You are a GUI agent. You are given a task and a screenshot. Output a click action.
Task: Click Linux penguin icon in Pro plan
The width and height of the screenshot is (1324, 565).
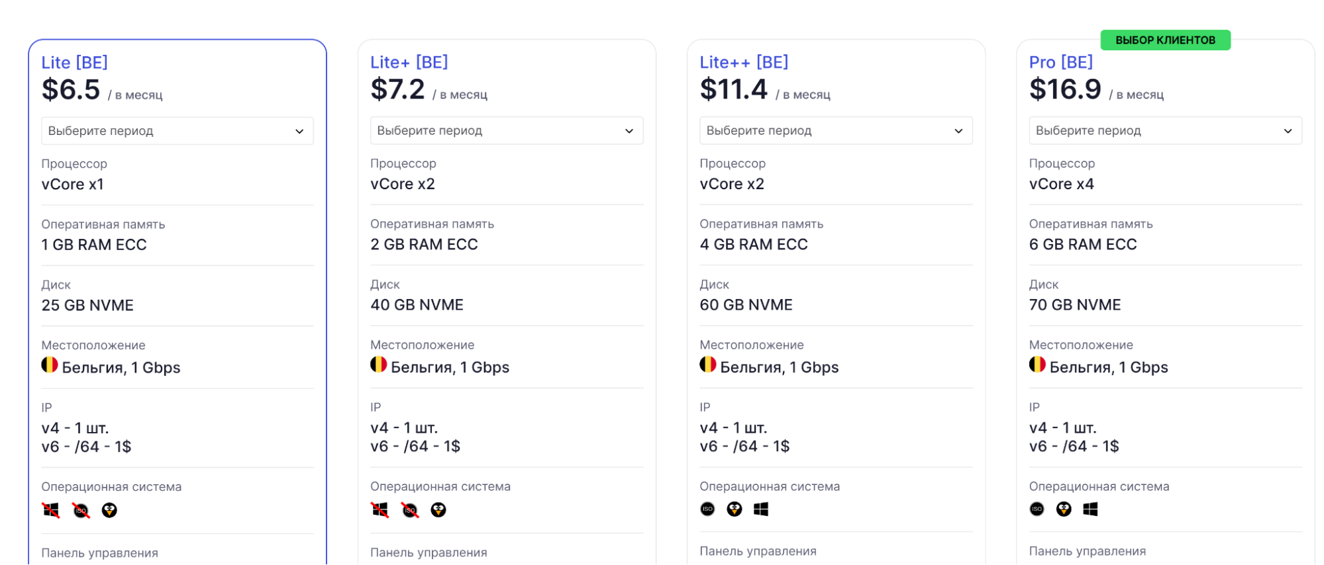pyautogui.click(x=1064, y=509)
